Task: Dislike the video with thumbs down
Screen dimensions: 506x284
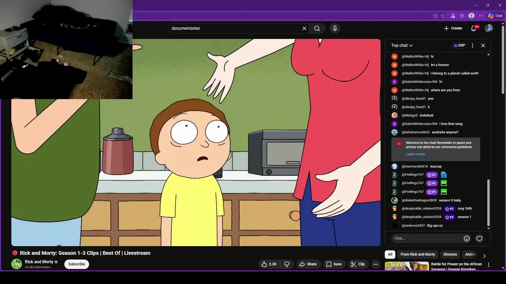Action: pyautogui.click(x=287, y=264)
